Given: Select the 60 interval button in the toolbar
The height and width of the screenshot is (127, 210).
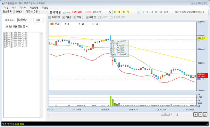Looking at the screenshot, I should tap(161, 12).
